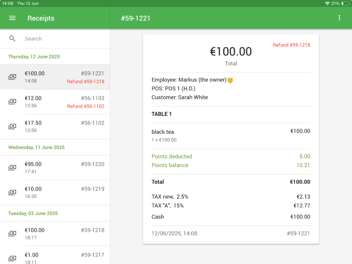
Task: Open the hamburger navigation menu
Action: [12, 18]
